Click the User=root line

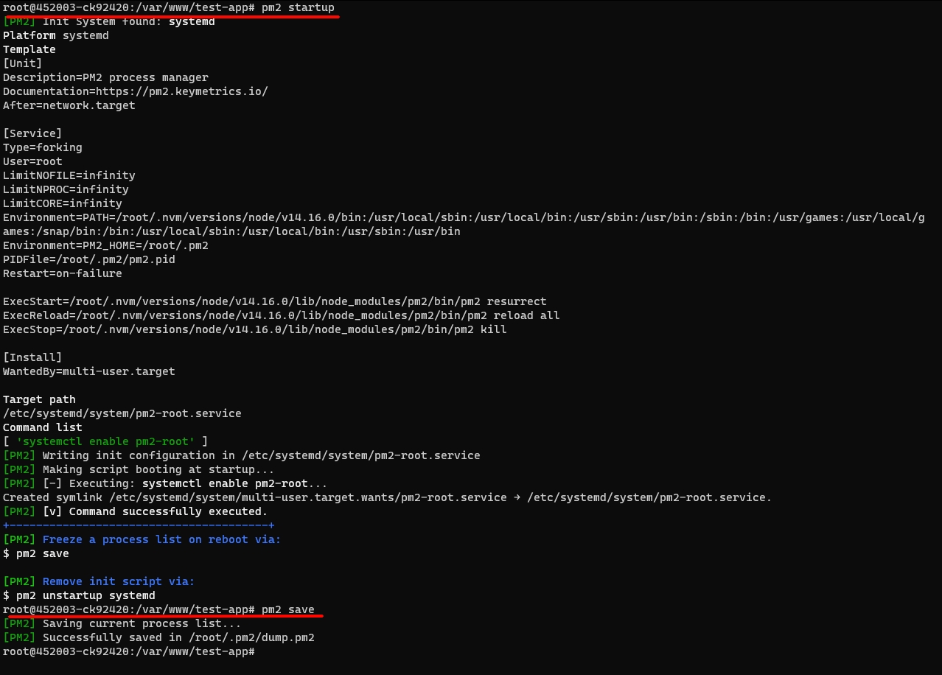click(x=32, y=161)
